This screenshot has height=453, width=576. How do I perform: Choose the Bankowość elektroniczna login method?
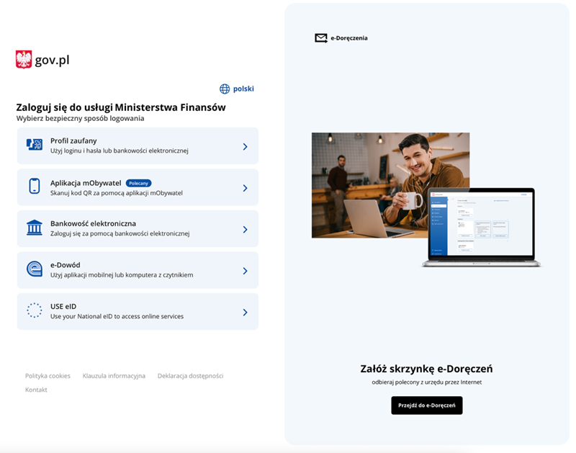point(137,228)
